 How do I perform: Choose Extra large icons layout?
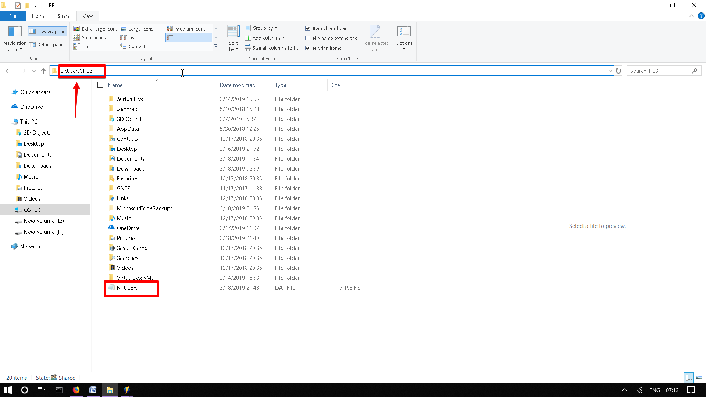[95, 29]
